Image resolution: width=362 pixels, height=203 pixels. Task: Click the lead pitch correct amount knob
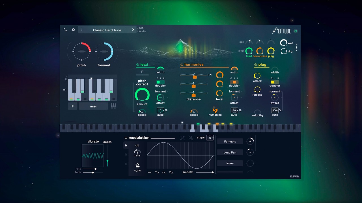(142, 95)
